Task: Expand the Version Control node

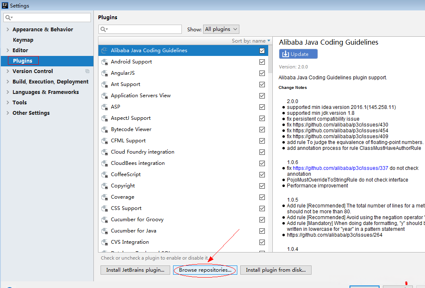Action: point(8,71)
